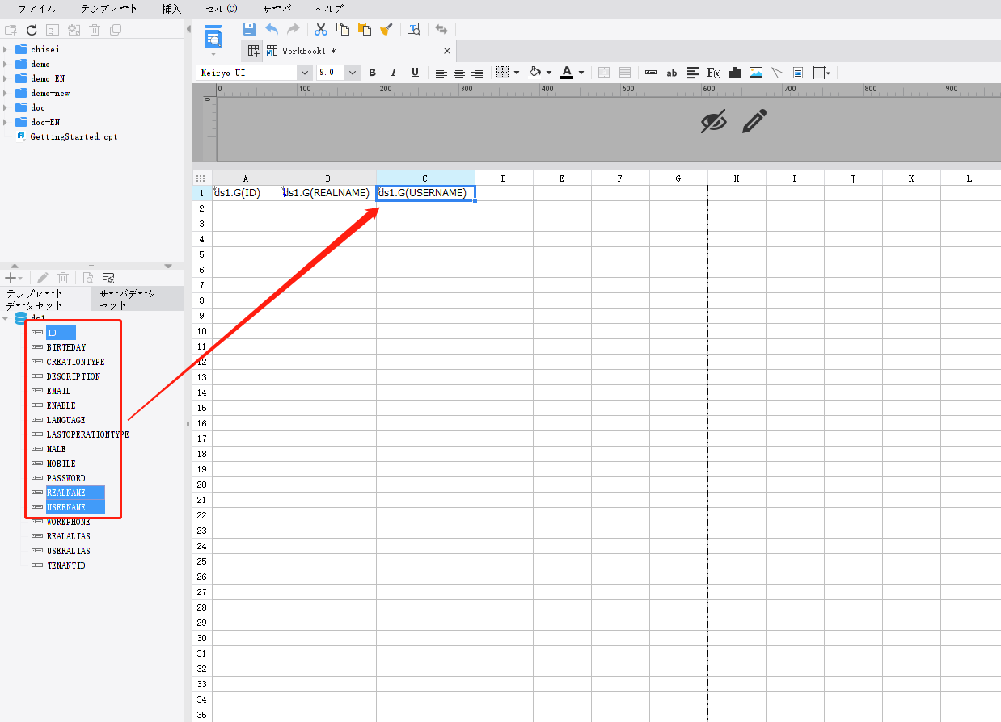Insert an image into the report

pos(755,73)
